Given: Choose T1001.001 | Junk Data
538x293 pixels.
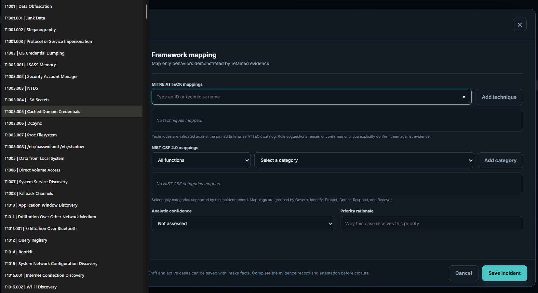Looking at the screenshot, I should (x=72, y=18).
